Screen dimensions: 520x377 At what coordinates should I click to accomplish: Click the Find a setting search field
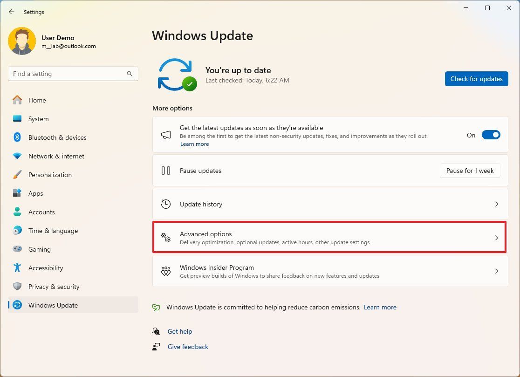click(x=73, y=73)
